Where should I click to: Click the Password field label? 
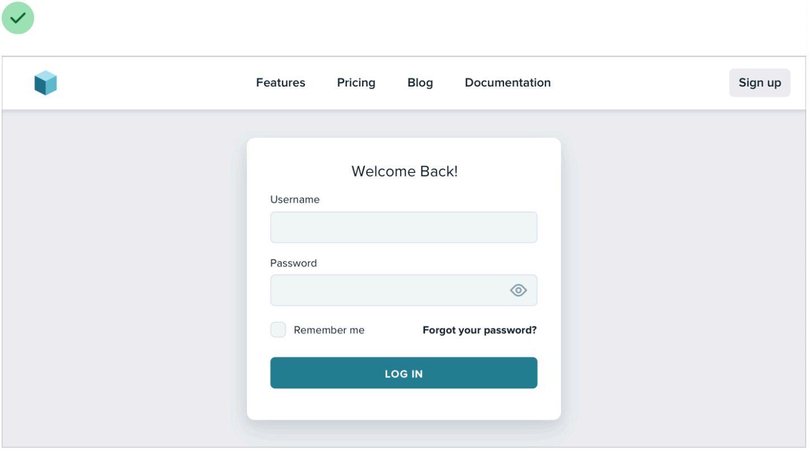tap(293, 263)
